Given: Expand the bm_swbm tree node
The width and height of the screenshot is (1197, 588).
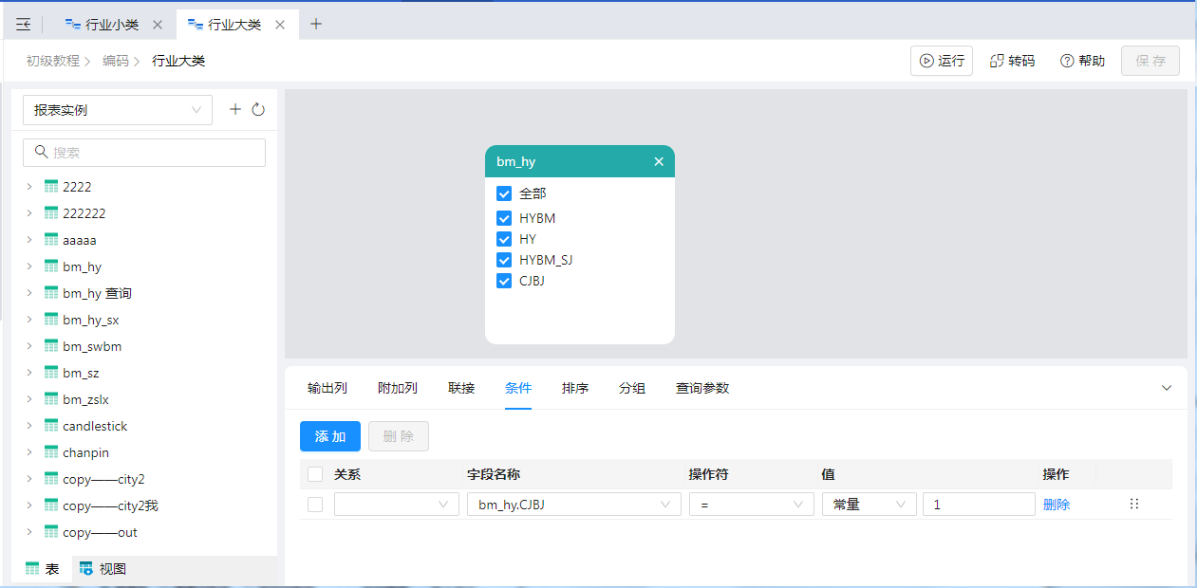Looking at the screenshot, I should 29,346.
